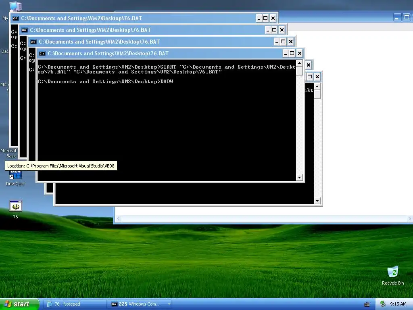Minimize the frontmost 76.BAT command window
The image size is (413, 310).
coord(286,54)
